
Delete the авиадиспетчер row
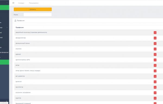click(x=155, y=38)
